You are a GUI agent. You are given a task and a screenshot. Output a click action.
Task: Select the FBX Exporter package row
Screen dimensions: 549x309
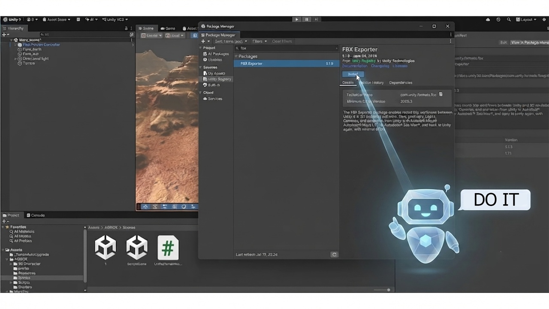coord(287,64)
